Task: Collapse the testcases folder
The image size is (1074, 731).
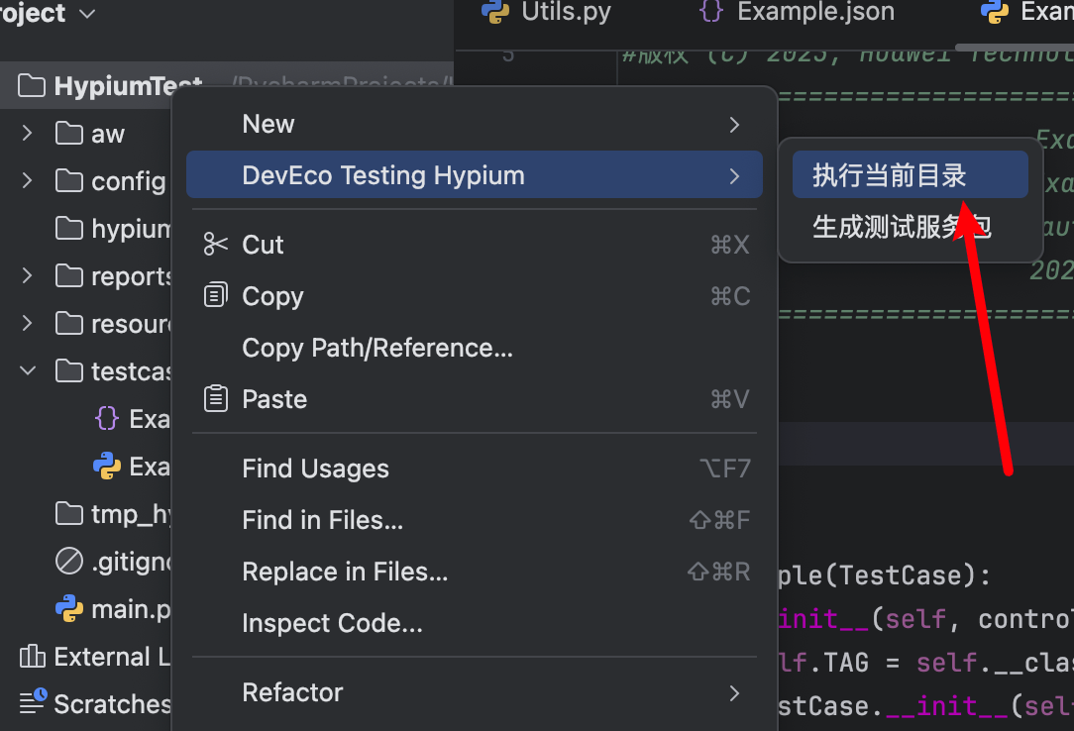Action: (x=28, y=370)
